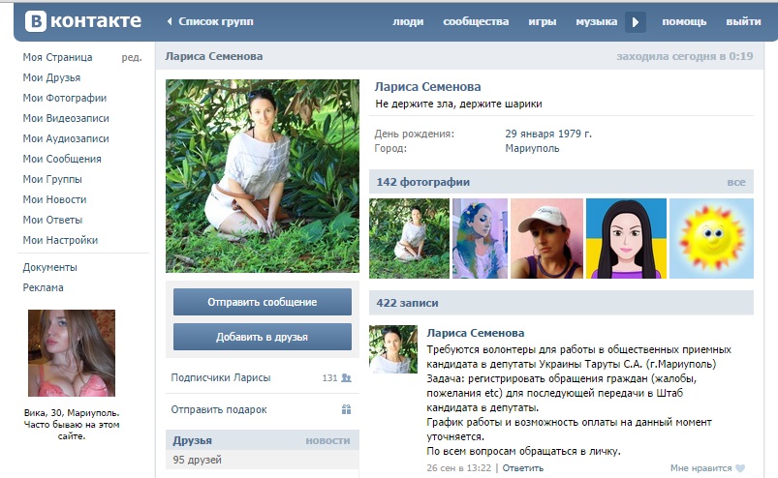Open Мои Аудиозаписи in the sidebar
Viewport: 778px width, 478px height.
click(x=66, y=138)
